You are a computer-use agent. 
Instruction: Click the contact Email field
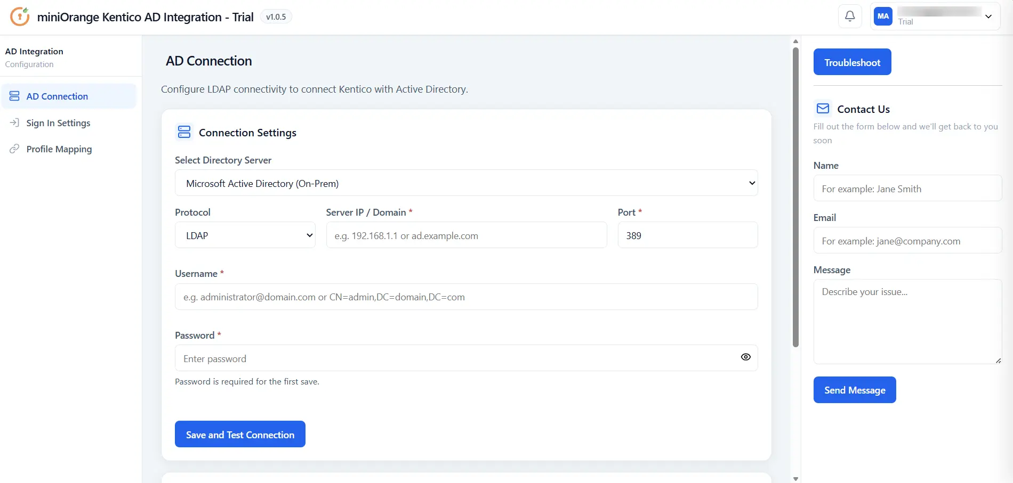coord(907,241)
